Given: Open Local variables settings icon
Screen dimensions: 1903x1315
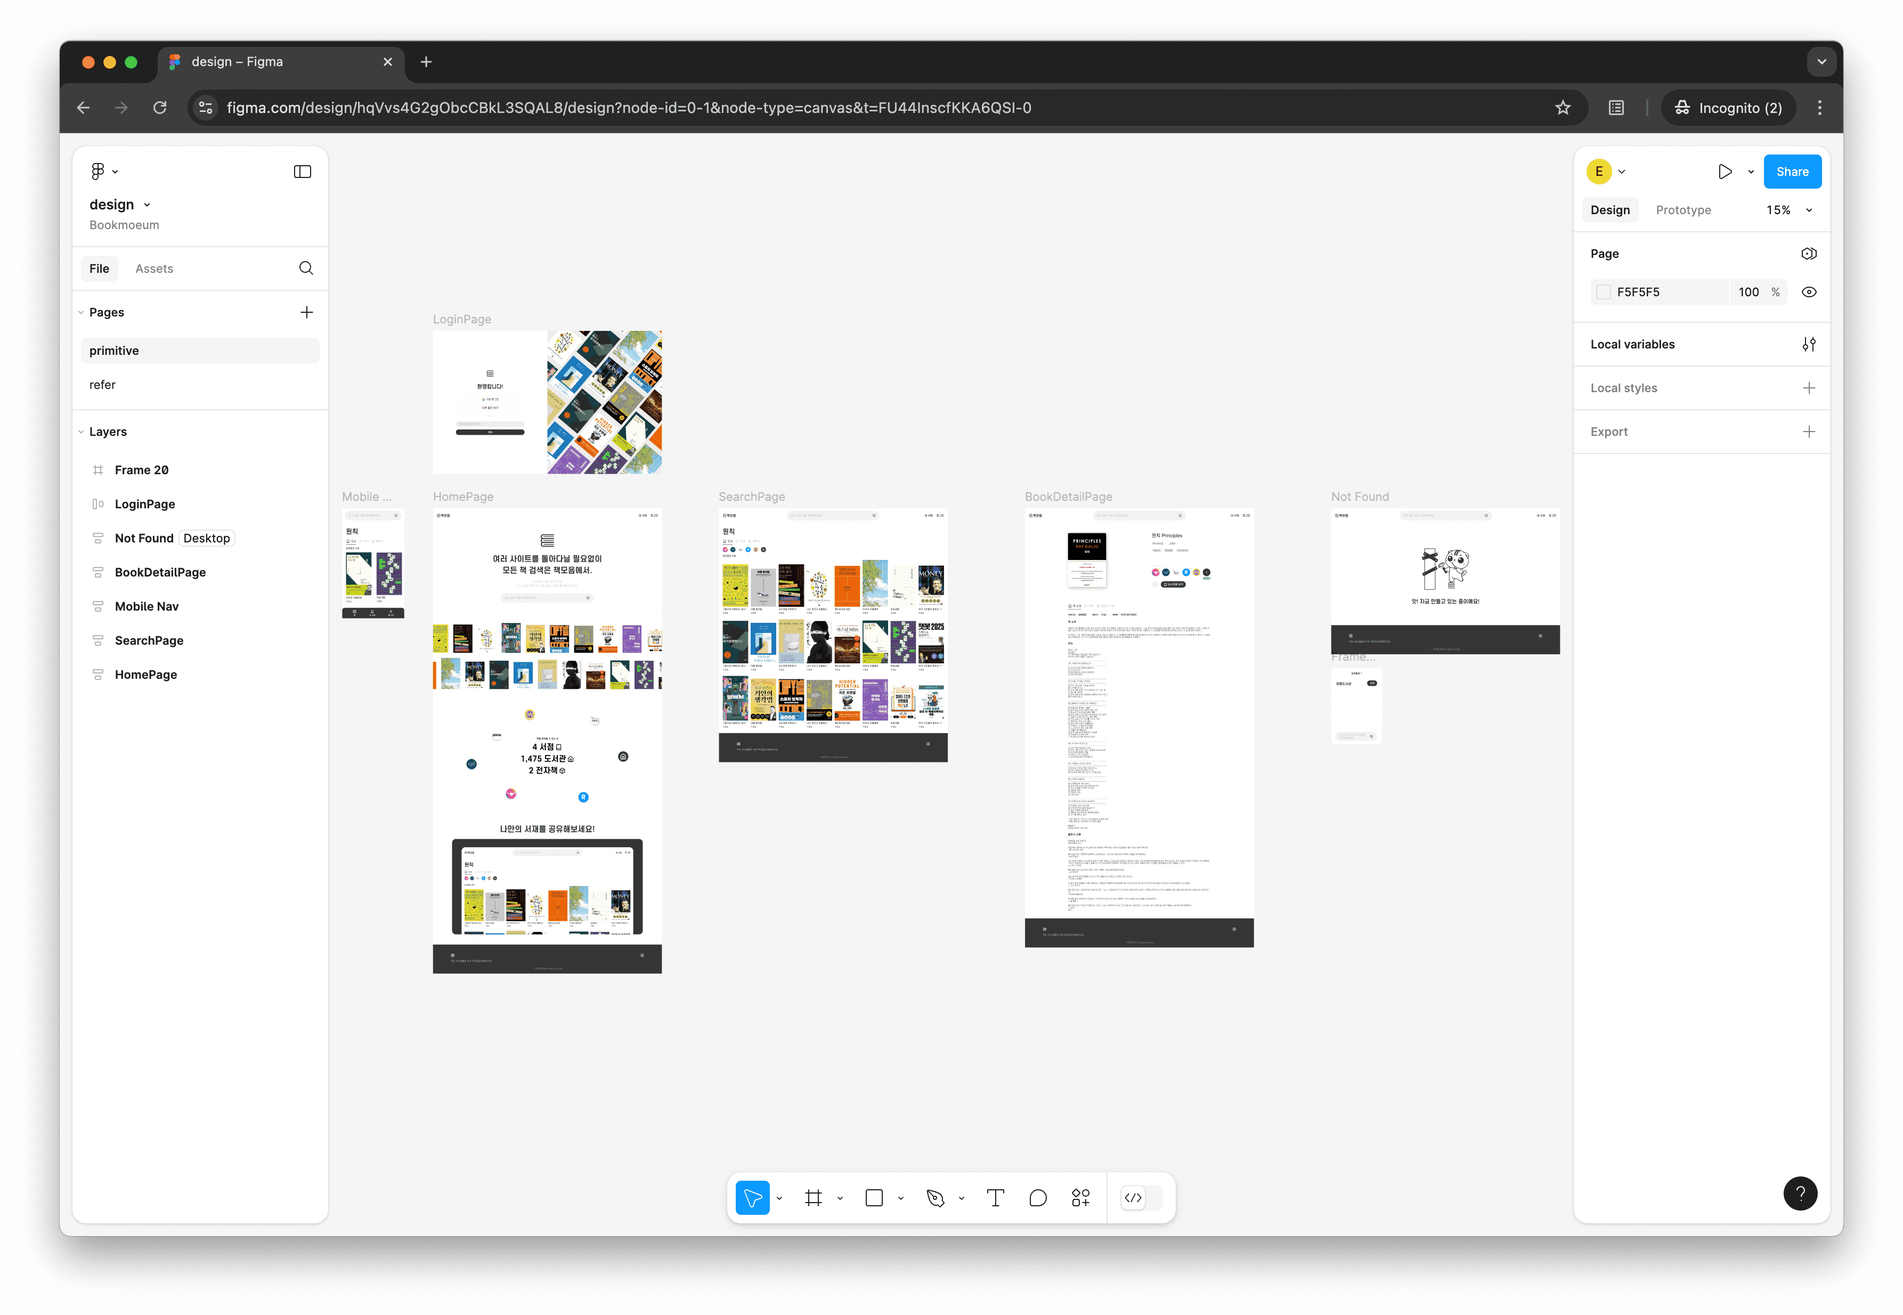Looking at the screenshot, I should click(x=1808, y=344).
